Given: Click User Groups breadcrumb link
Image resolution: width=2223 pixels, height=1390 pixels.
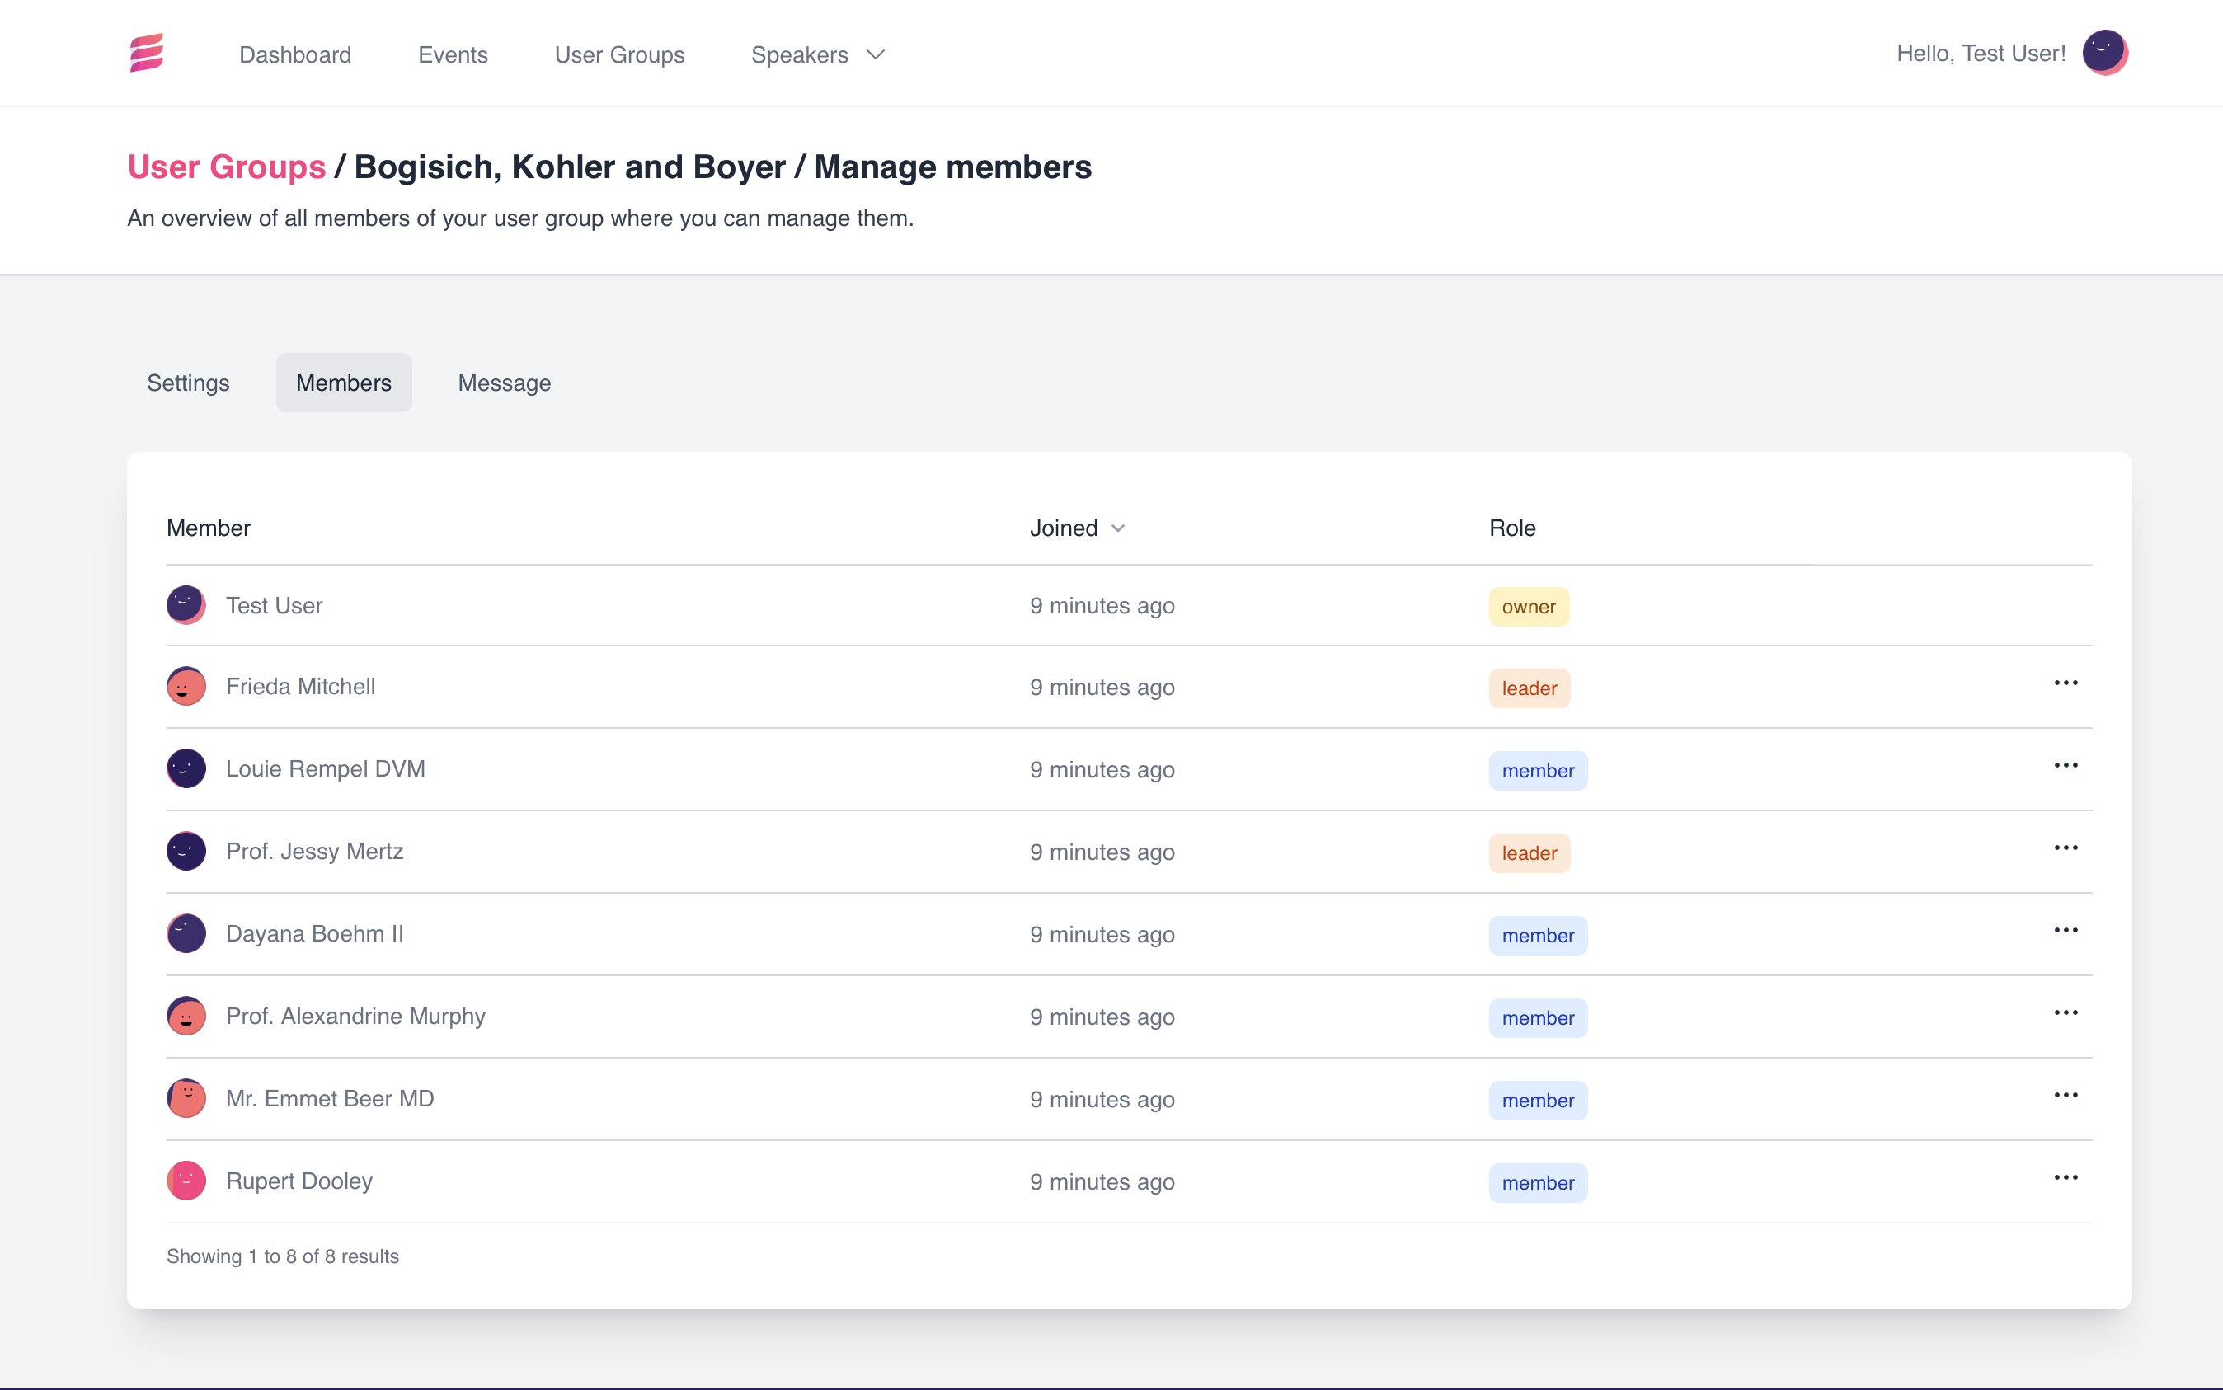Looking at the screenshot, I should click(226, 167).
